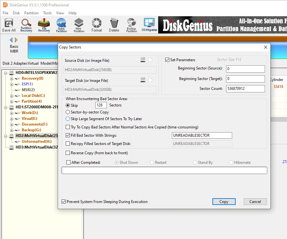Select Backup(G:) in disk tree
287x239 pixels.
[x=31, y=130]
